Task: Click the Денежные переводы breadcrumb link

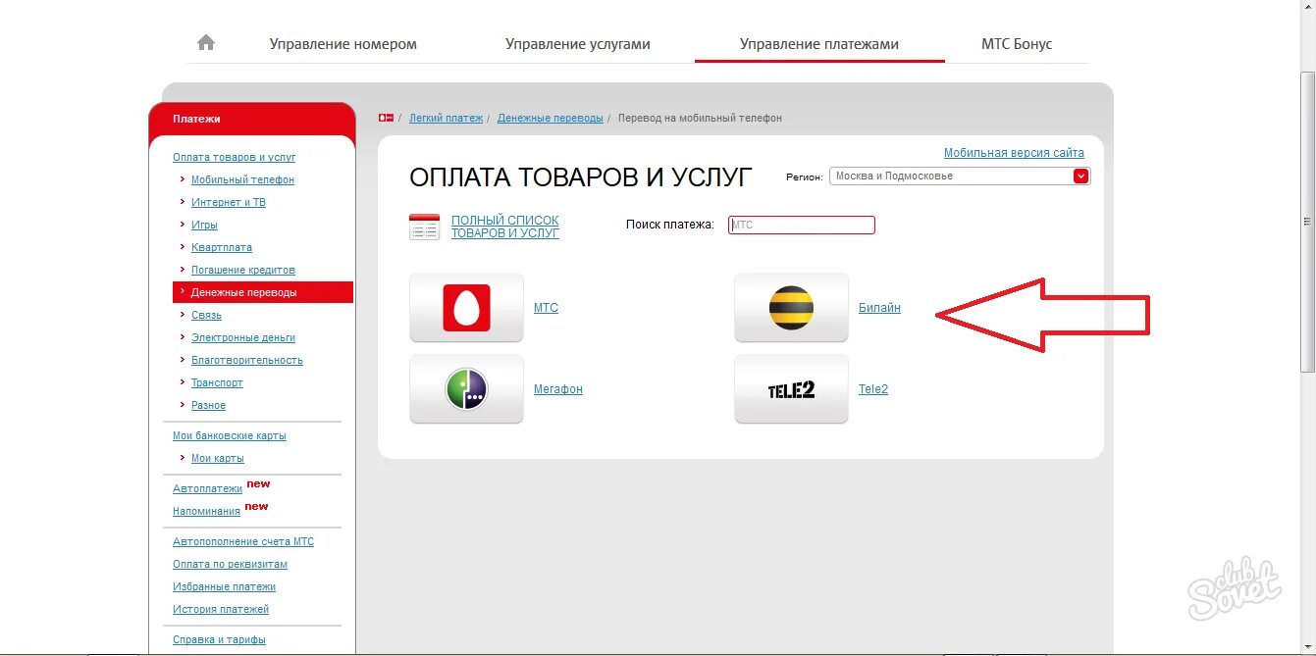Action: [551, 118]
